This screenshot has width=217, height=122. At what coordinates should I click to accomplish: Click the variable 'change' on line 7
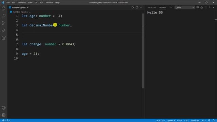pos(35,44)
